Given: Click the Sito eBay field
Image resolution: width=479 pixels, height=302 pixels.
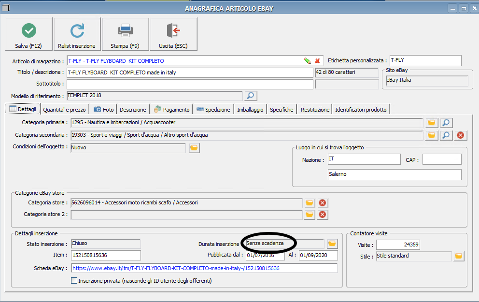Looking at the screenshot, I should pos(427,81).
